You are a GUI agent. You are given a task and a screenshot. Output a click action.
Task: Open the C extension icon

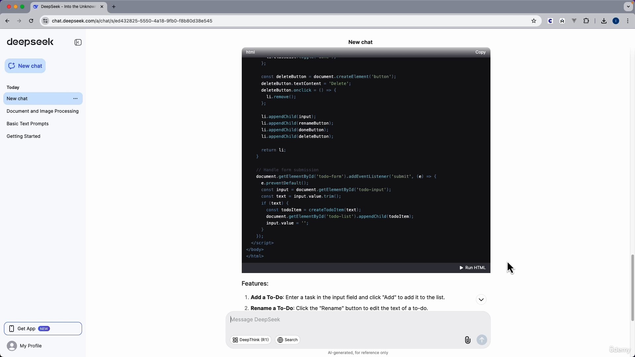(x=550, y=21)
